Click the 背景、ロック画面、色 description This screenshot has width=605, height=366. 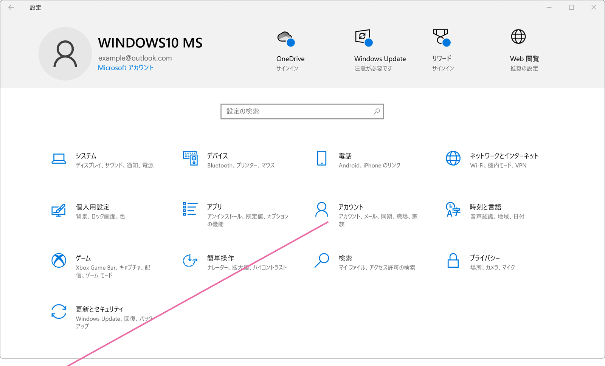click(100, 216)
